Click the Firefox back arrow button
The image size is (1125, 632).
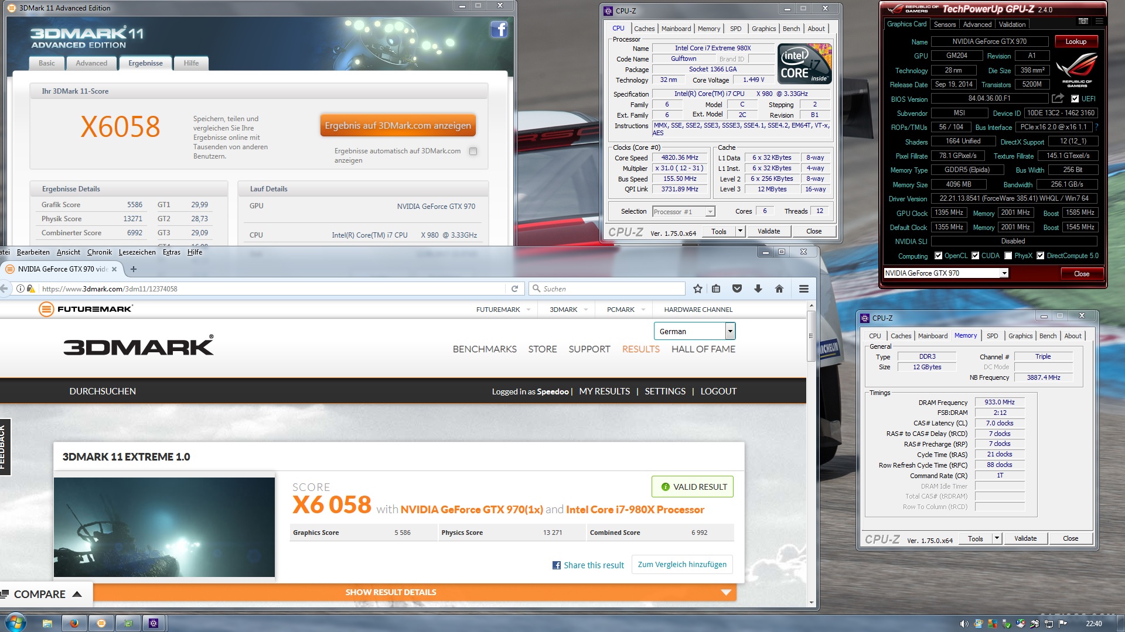pyautogui.click(x=4, y=288)
